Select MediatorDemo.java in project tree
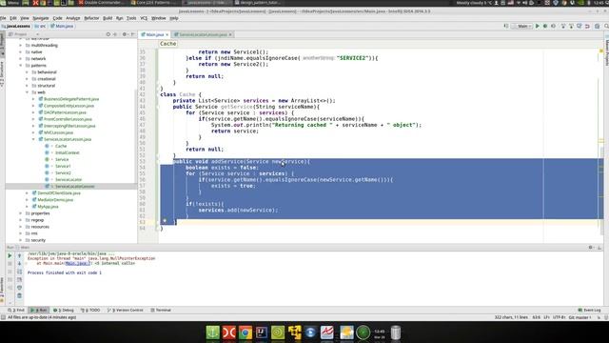Image resolution: width=609 pixels, height=343 pixels. click(55, 200)
